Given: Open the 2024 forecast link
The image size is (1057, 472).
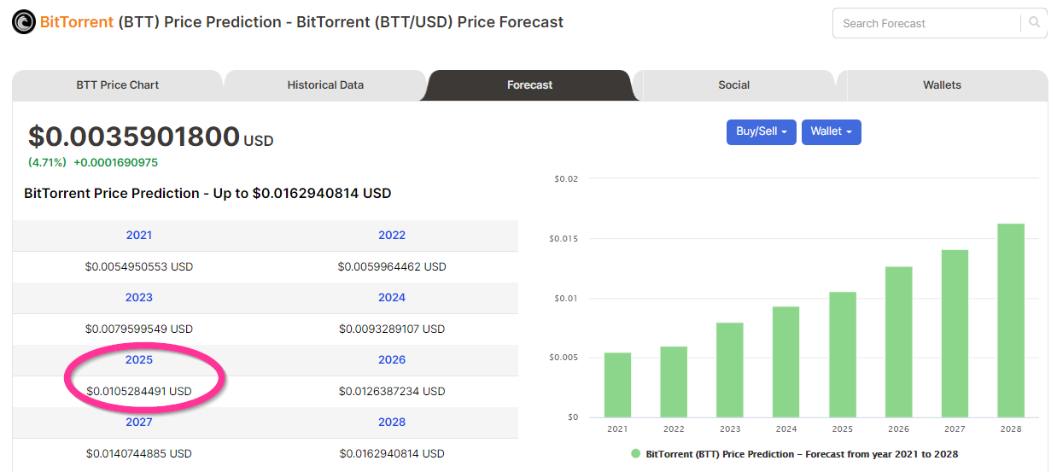Looking at the screenshot, I should (392, 298).
